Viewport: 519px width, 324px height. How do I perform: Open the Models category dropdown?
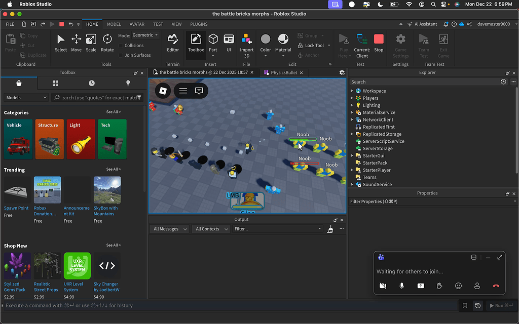click(26, 98)
